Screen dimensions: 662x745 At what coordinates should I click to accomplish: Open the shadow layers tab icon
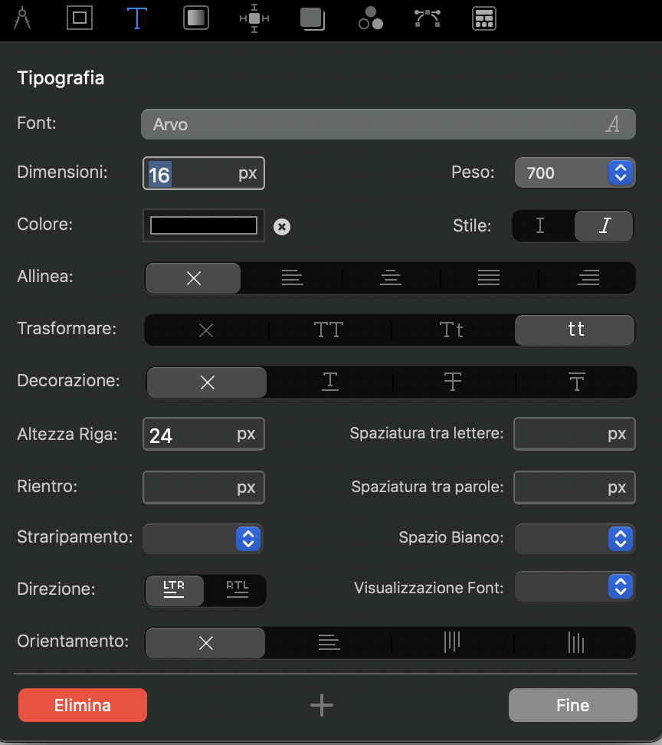click(313, 17)
